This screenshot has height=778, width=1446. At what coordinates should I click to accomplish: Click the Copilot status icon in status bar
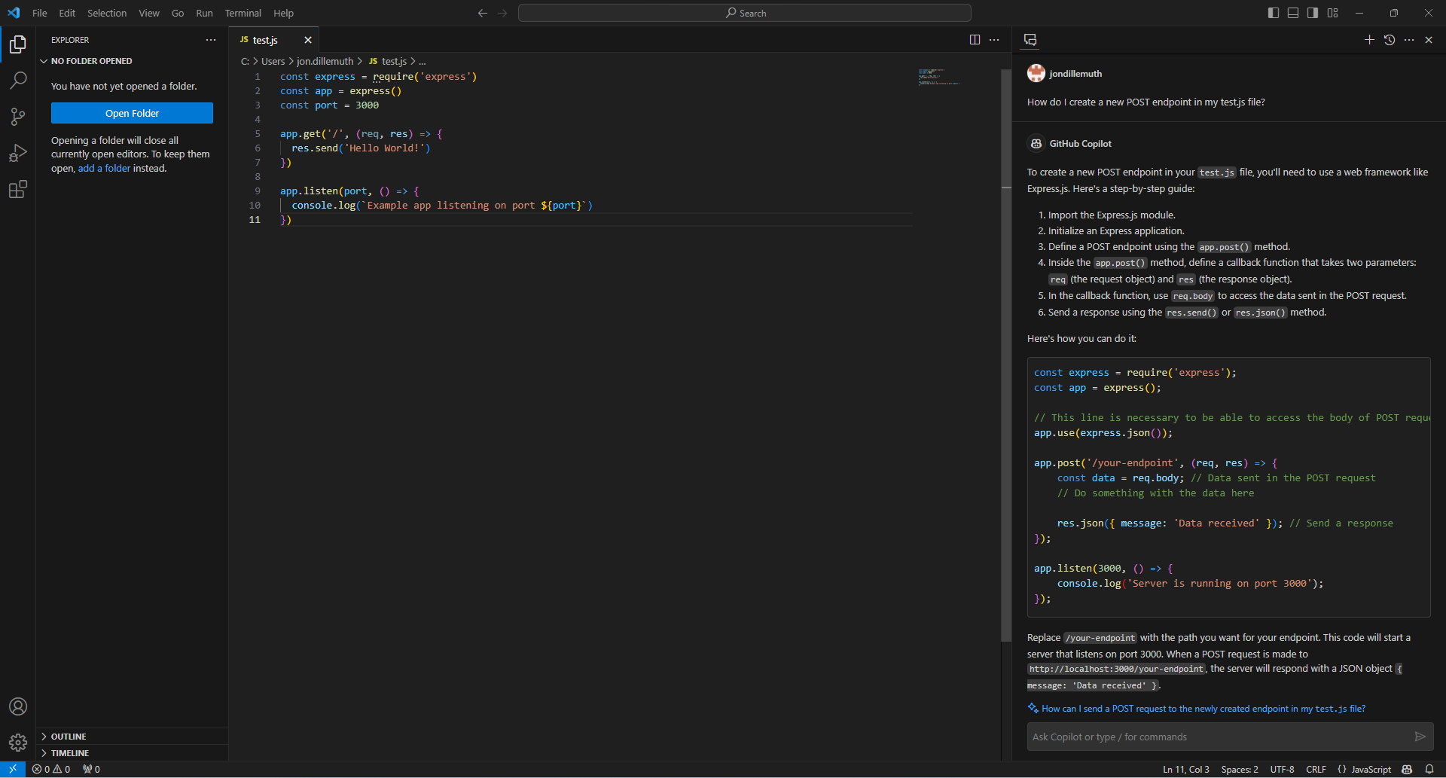1407,769
